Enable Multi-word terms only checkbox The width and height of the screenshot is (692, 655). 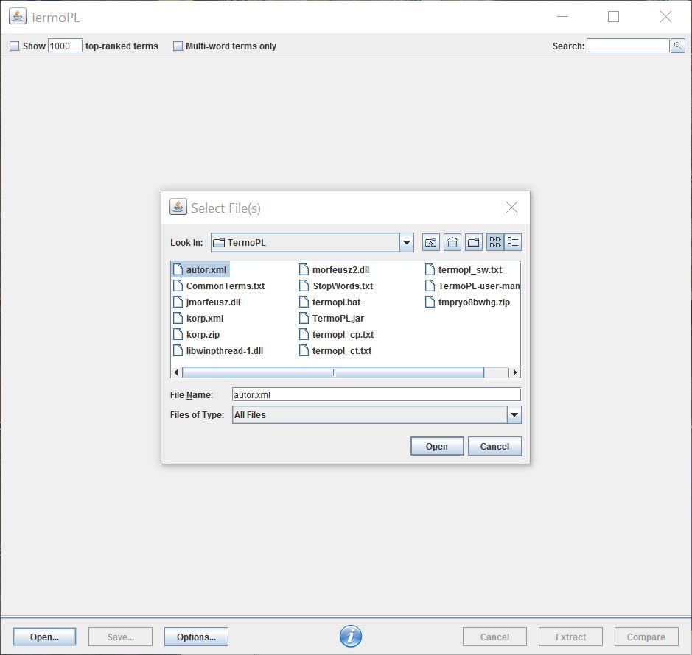(x=178, y=46)
